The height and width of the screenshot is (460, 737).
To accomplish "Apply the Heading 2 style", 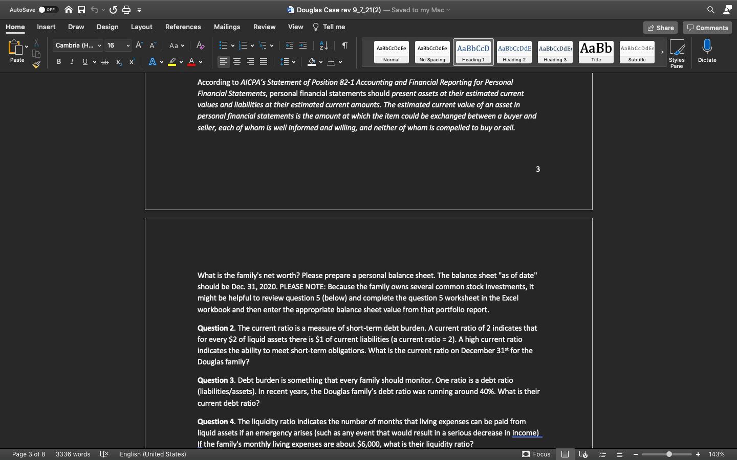I will coord(514,52).
